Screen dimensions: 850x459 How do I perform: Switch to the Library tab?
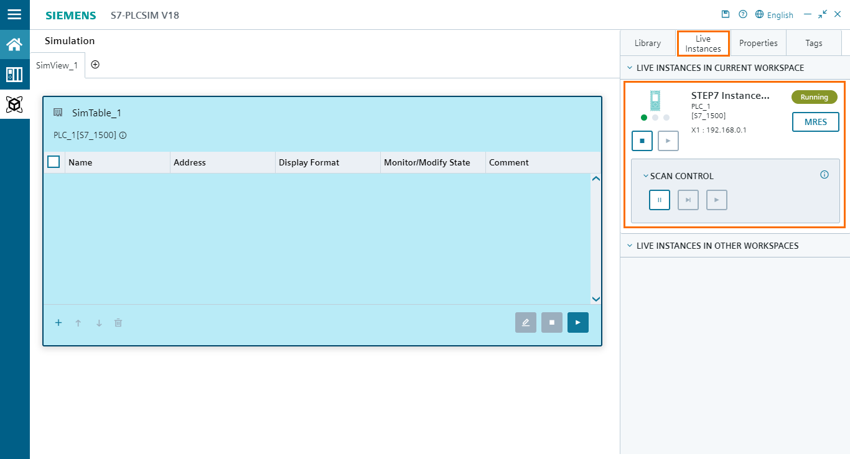(647, 42)
